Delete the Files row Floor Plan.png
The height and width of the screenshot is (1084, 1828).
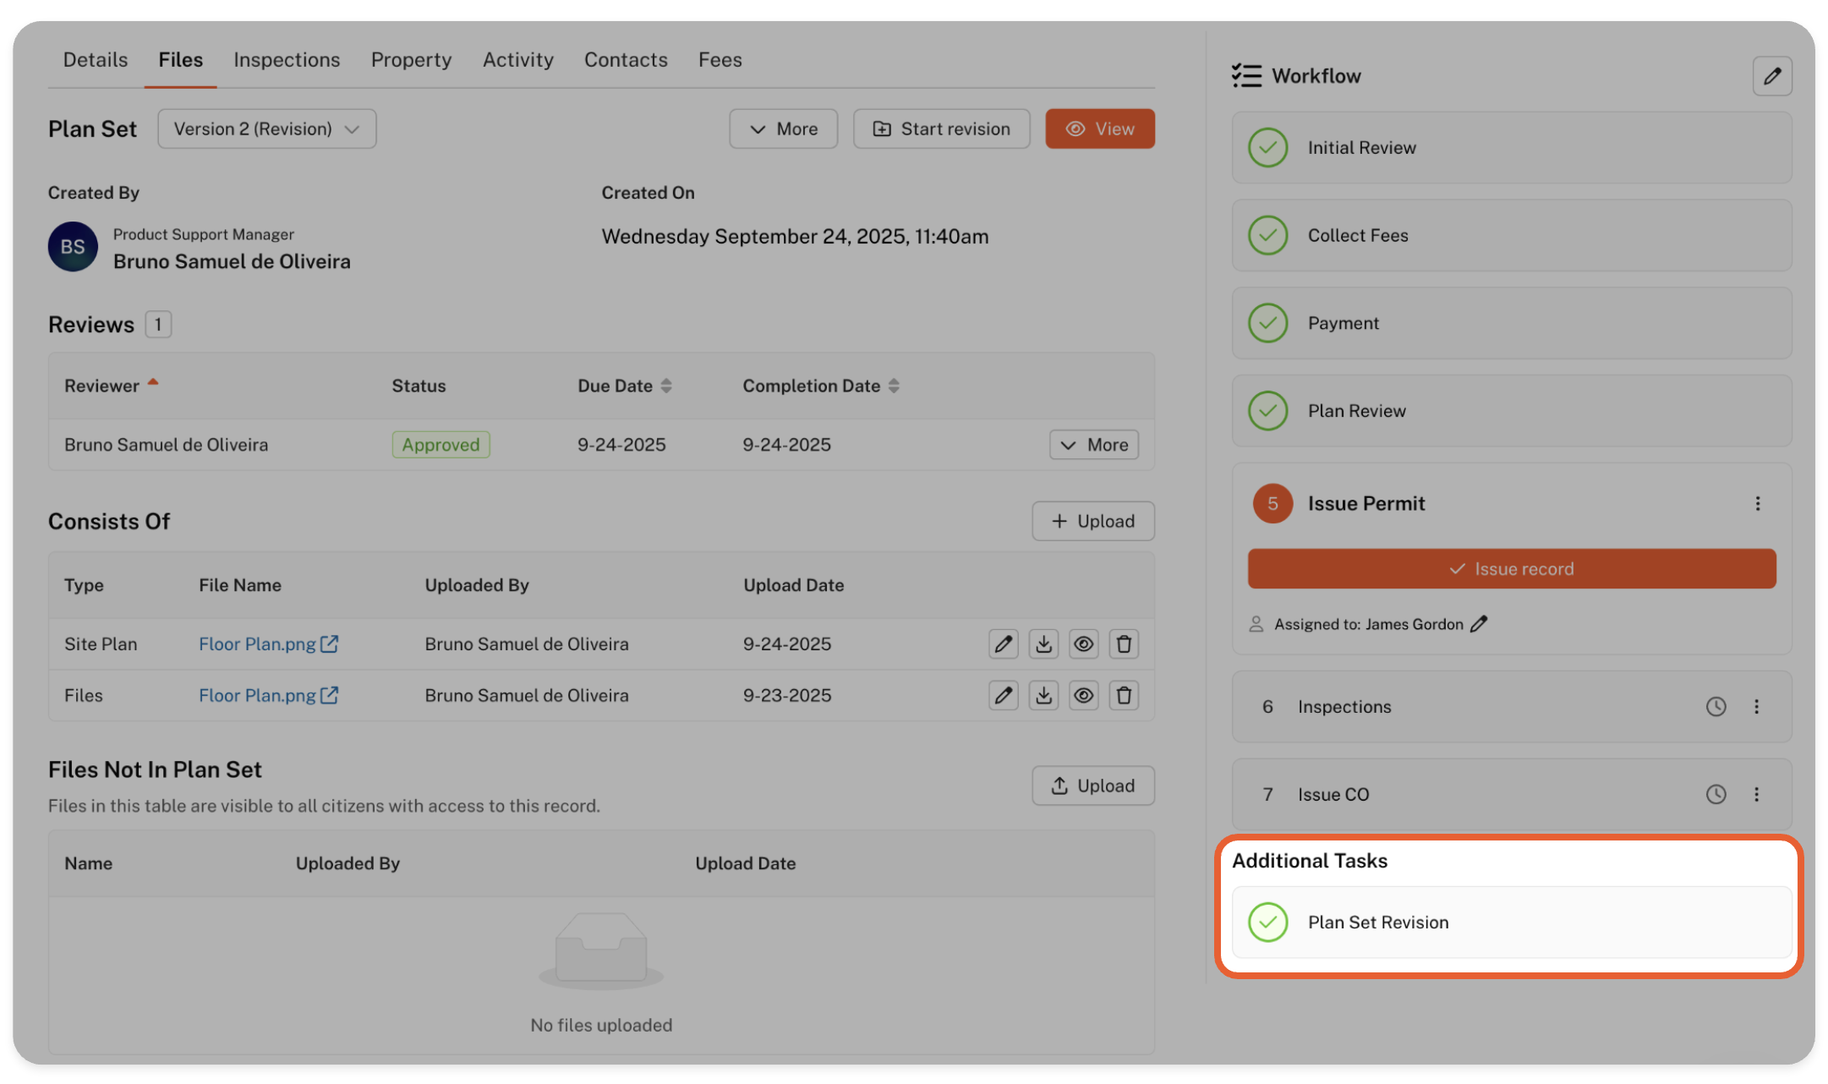[x=1124, y=696]
